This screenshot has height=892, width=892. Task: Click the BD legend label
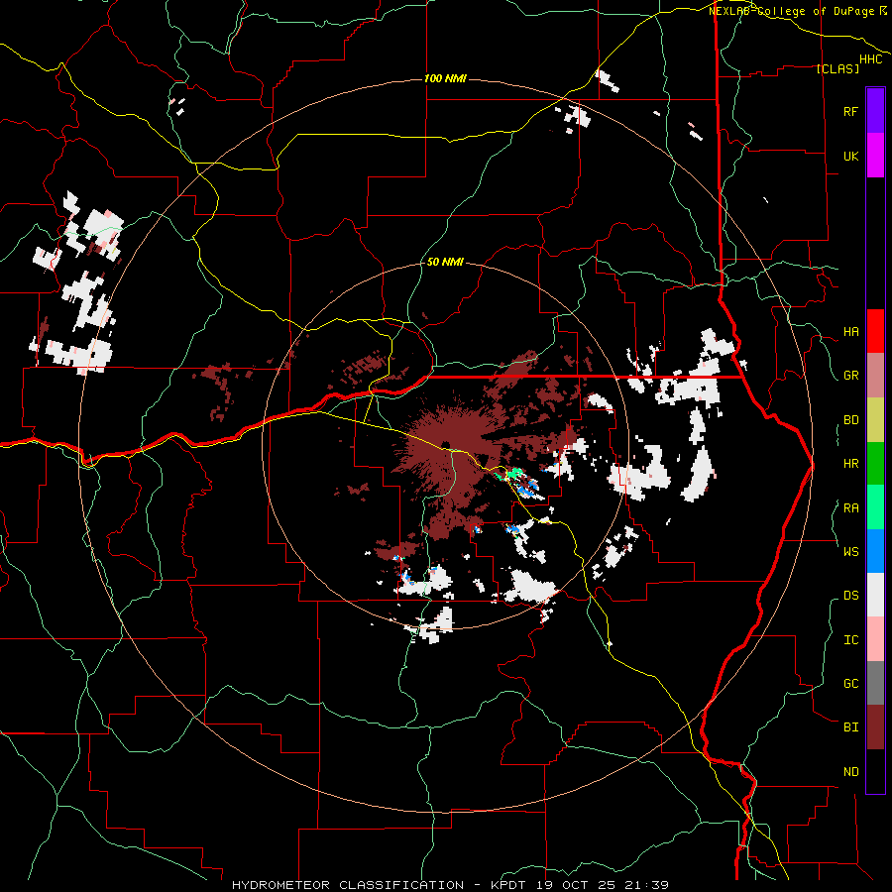click(x=850, y=420)
